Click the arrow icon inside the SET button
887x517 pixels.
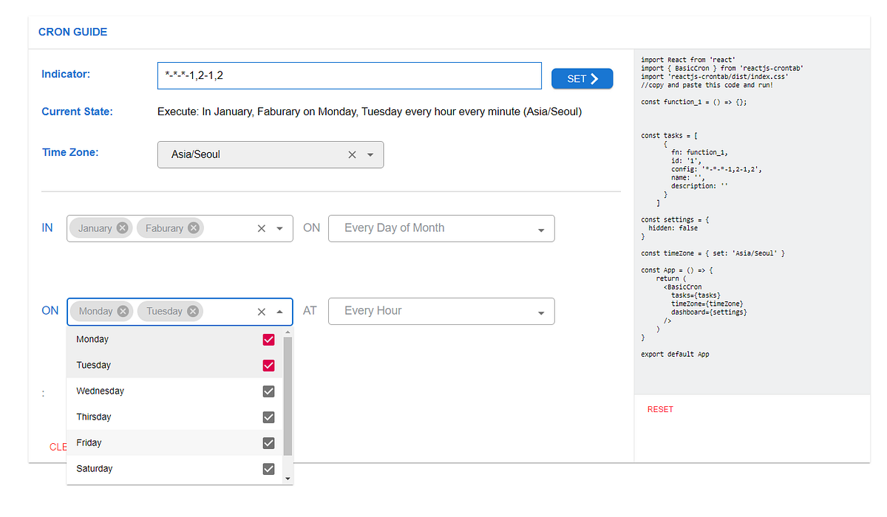coord(596,78)
